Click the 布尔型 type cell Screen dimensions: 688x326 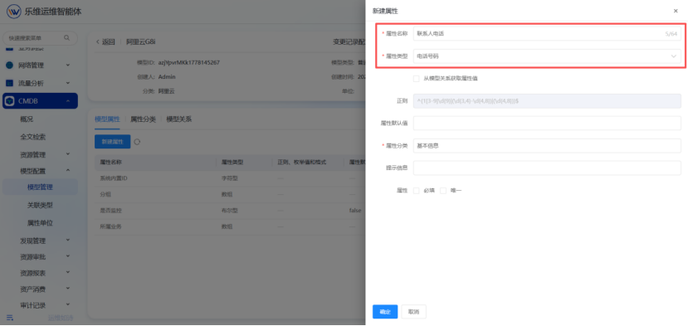[230, 211]
